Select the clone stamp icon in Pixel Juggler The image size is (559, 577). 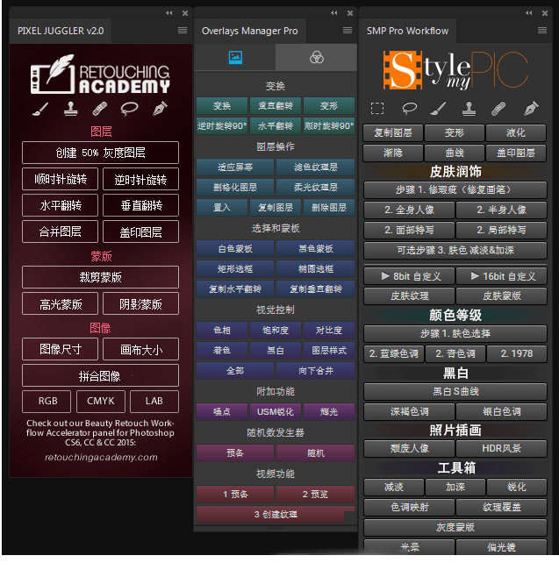click(x=71, y=109)
